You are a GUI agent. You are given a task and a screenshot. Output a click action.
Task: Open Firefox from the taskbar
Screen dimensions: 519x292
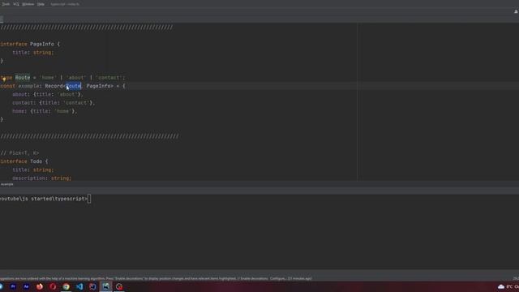[40, 286]
